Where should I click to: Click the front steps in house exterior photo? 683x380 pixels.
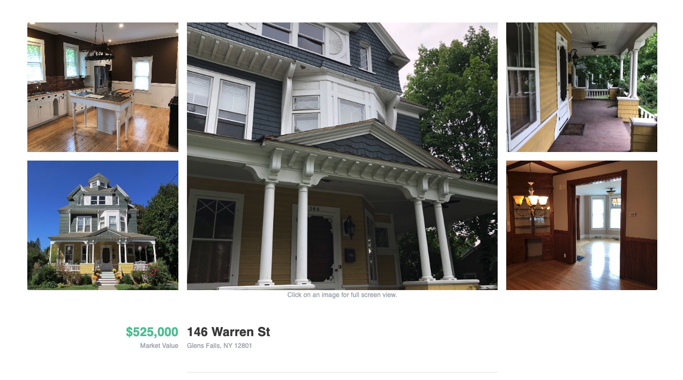[x=107, y=278]
